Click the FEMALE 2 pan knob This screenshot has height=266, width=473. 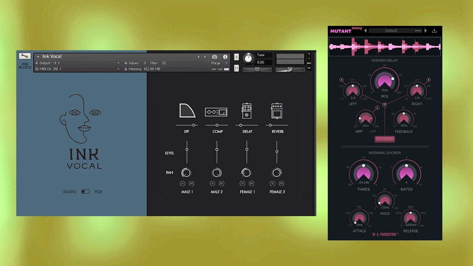277,173
